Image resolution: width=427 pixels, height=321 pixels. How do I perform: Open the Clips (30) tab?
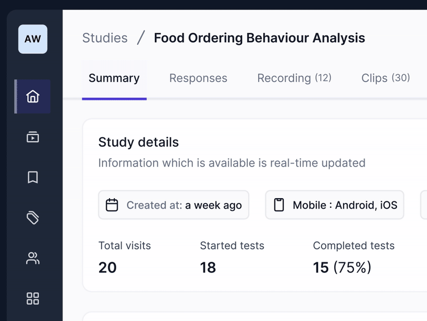[x=385, y=78]
